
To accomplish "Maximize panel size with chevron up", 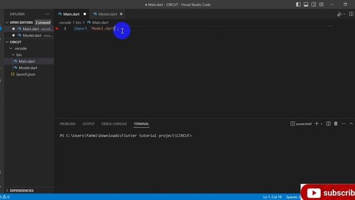I will tap(351, 123).
